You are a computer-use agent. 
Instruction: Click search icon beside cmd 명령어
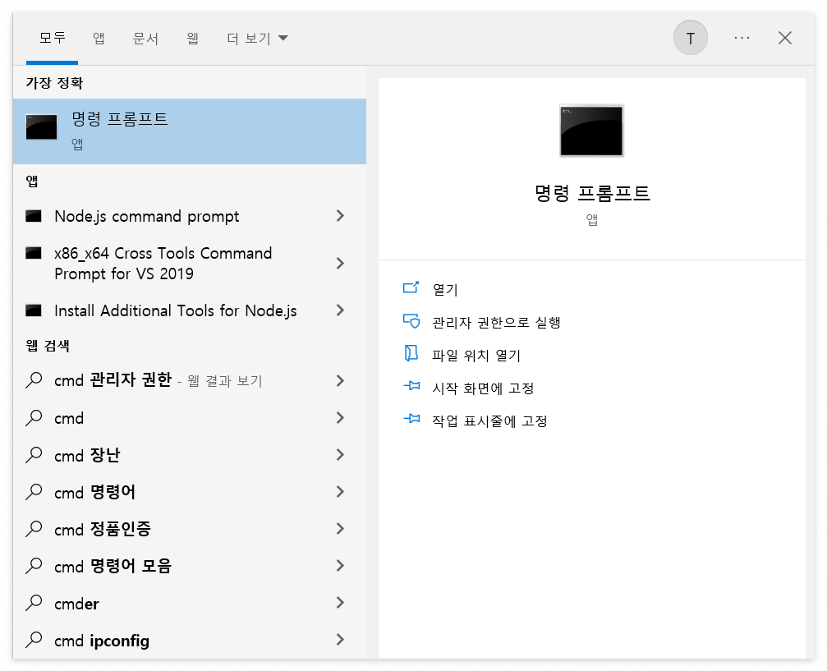click(x=34, y=491)
